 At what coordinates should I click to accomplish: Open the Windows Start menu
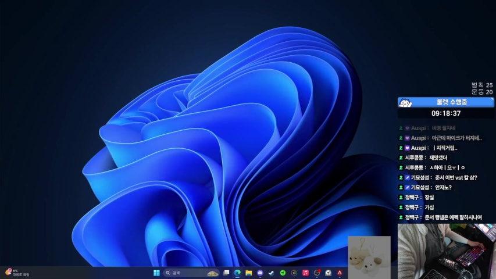(x=156, y=273)
